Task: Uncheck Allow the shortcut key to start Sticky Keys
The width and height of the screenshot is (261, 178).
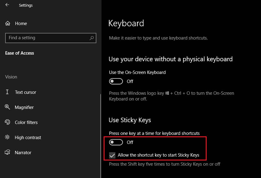Action: (112, 155)
